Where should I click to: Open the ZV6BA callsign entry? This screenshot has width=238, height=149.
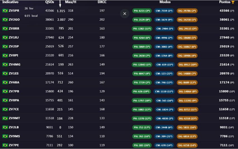14,82
